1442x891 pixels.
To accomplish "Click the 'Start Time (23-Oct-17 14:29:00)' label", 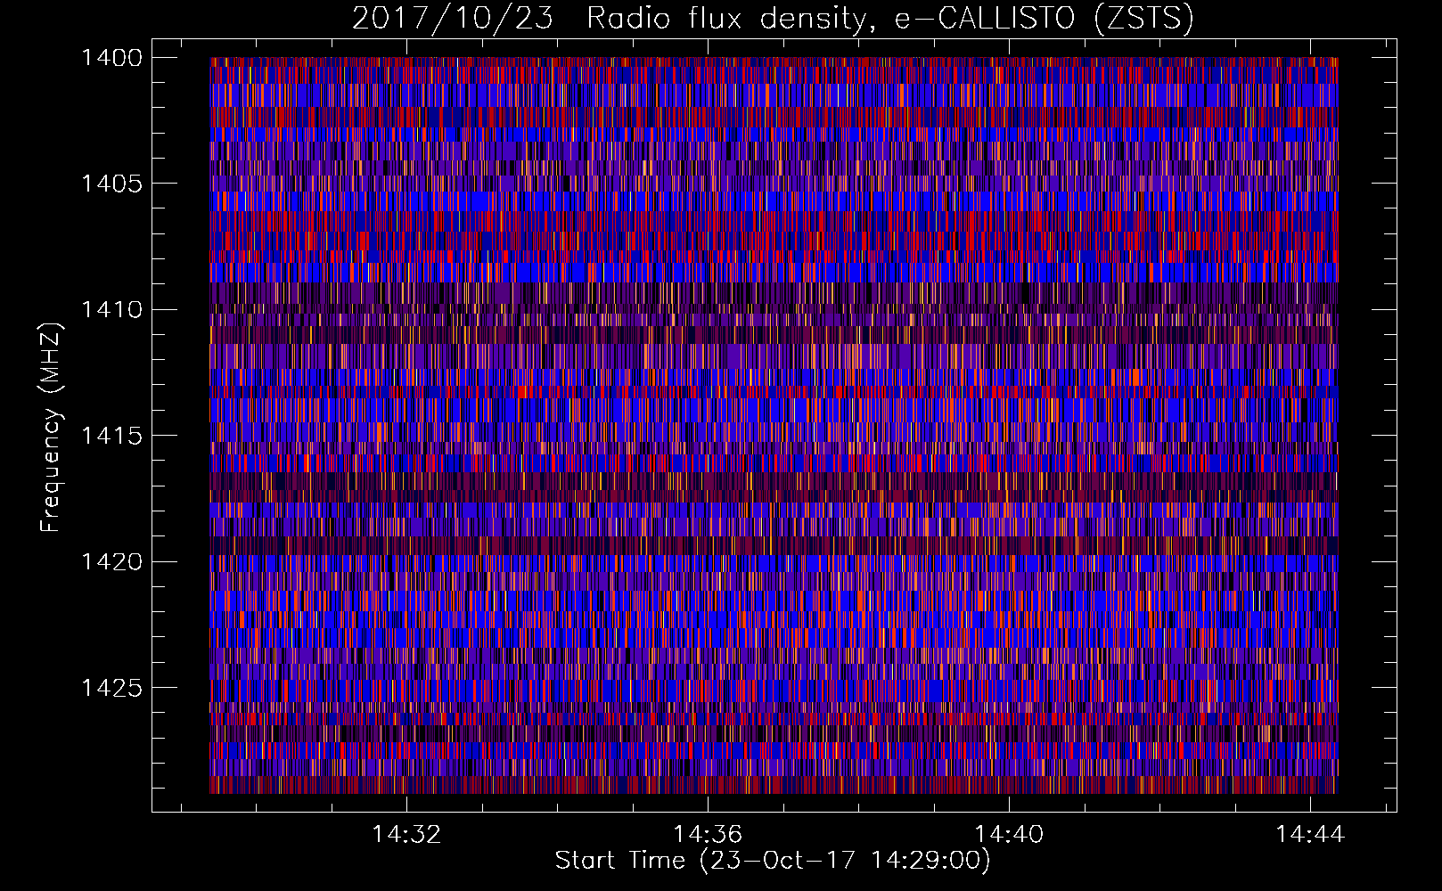I will [x=773, y=861].
